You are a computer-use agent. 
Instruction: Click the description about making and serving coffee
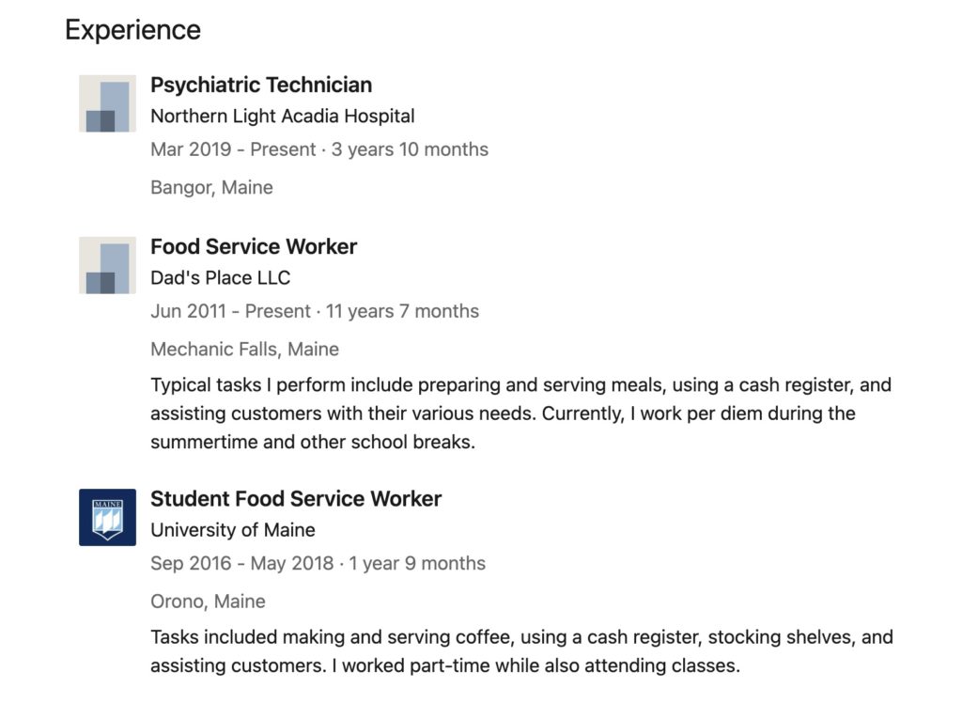(521, 652)
